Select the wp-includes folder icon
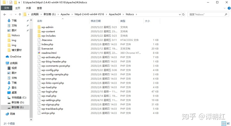This screenshot has width=231, height=126. [39, 35]
